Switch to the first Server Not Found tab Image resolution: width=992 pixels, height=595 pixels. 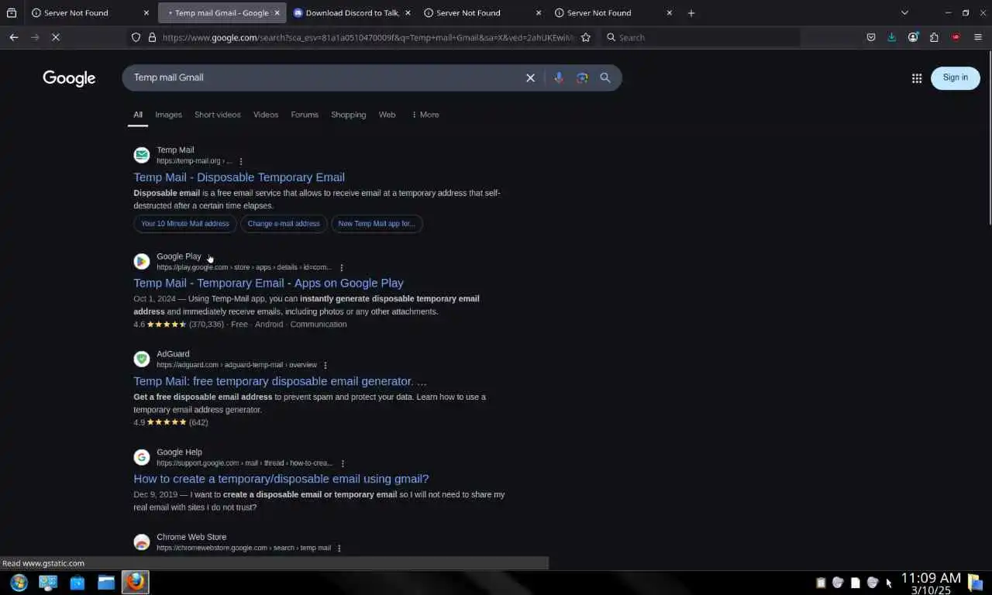tap(89, 13)
